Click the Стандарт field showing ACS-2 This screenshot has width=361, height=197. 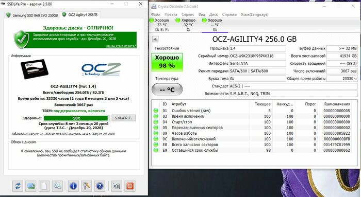pos(293,86)
